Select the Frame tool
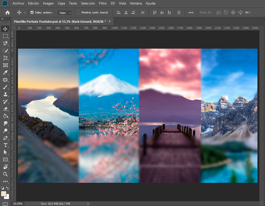The height and width of the screenshot is (206, 265). (x=5, y=65)
